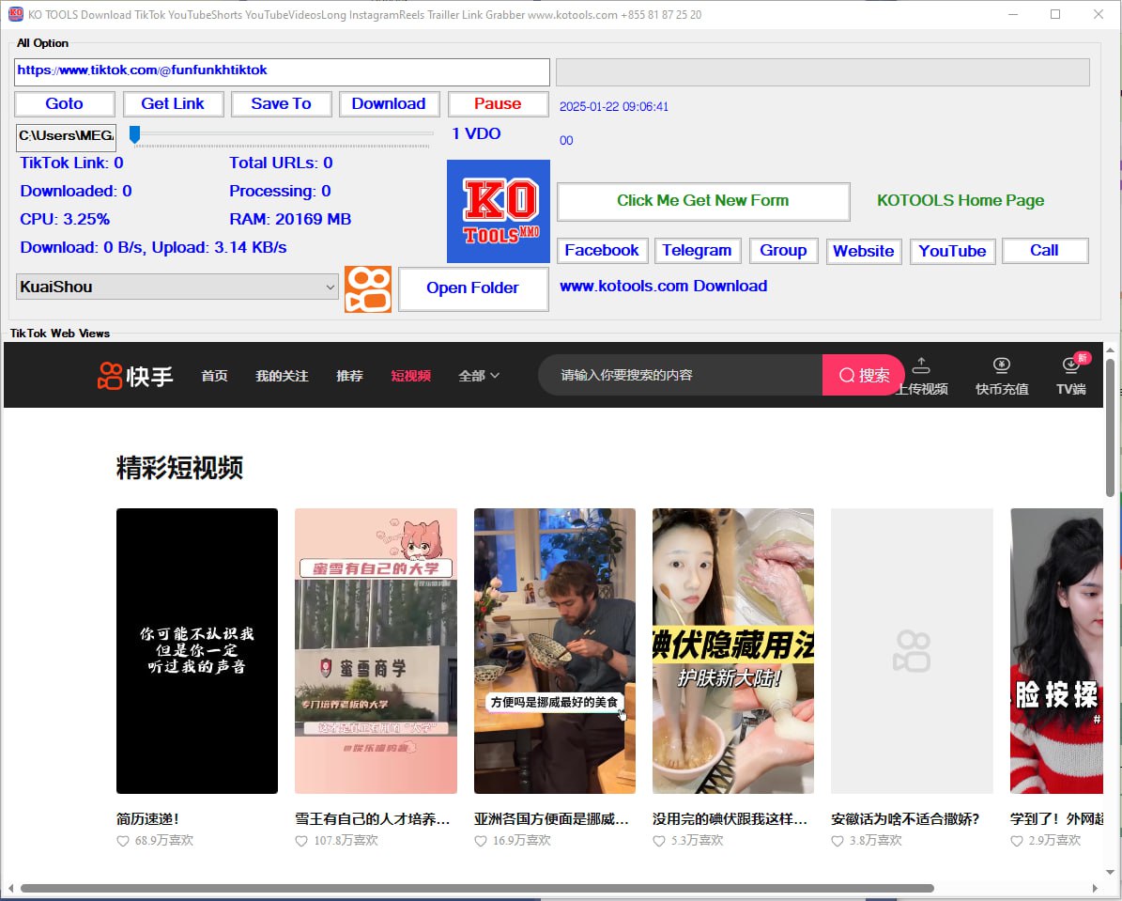The image size is (1122, 901).
Task: Click the web view scroll-right arrow
Action: (1095, 889)
